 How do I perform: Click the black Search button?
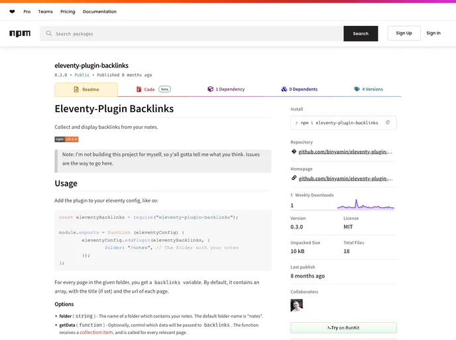click(x=361, y=33)
